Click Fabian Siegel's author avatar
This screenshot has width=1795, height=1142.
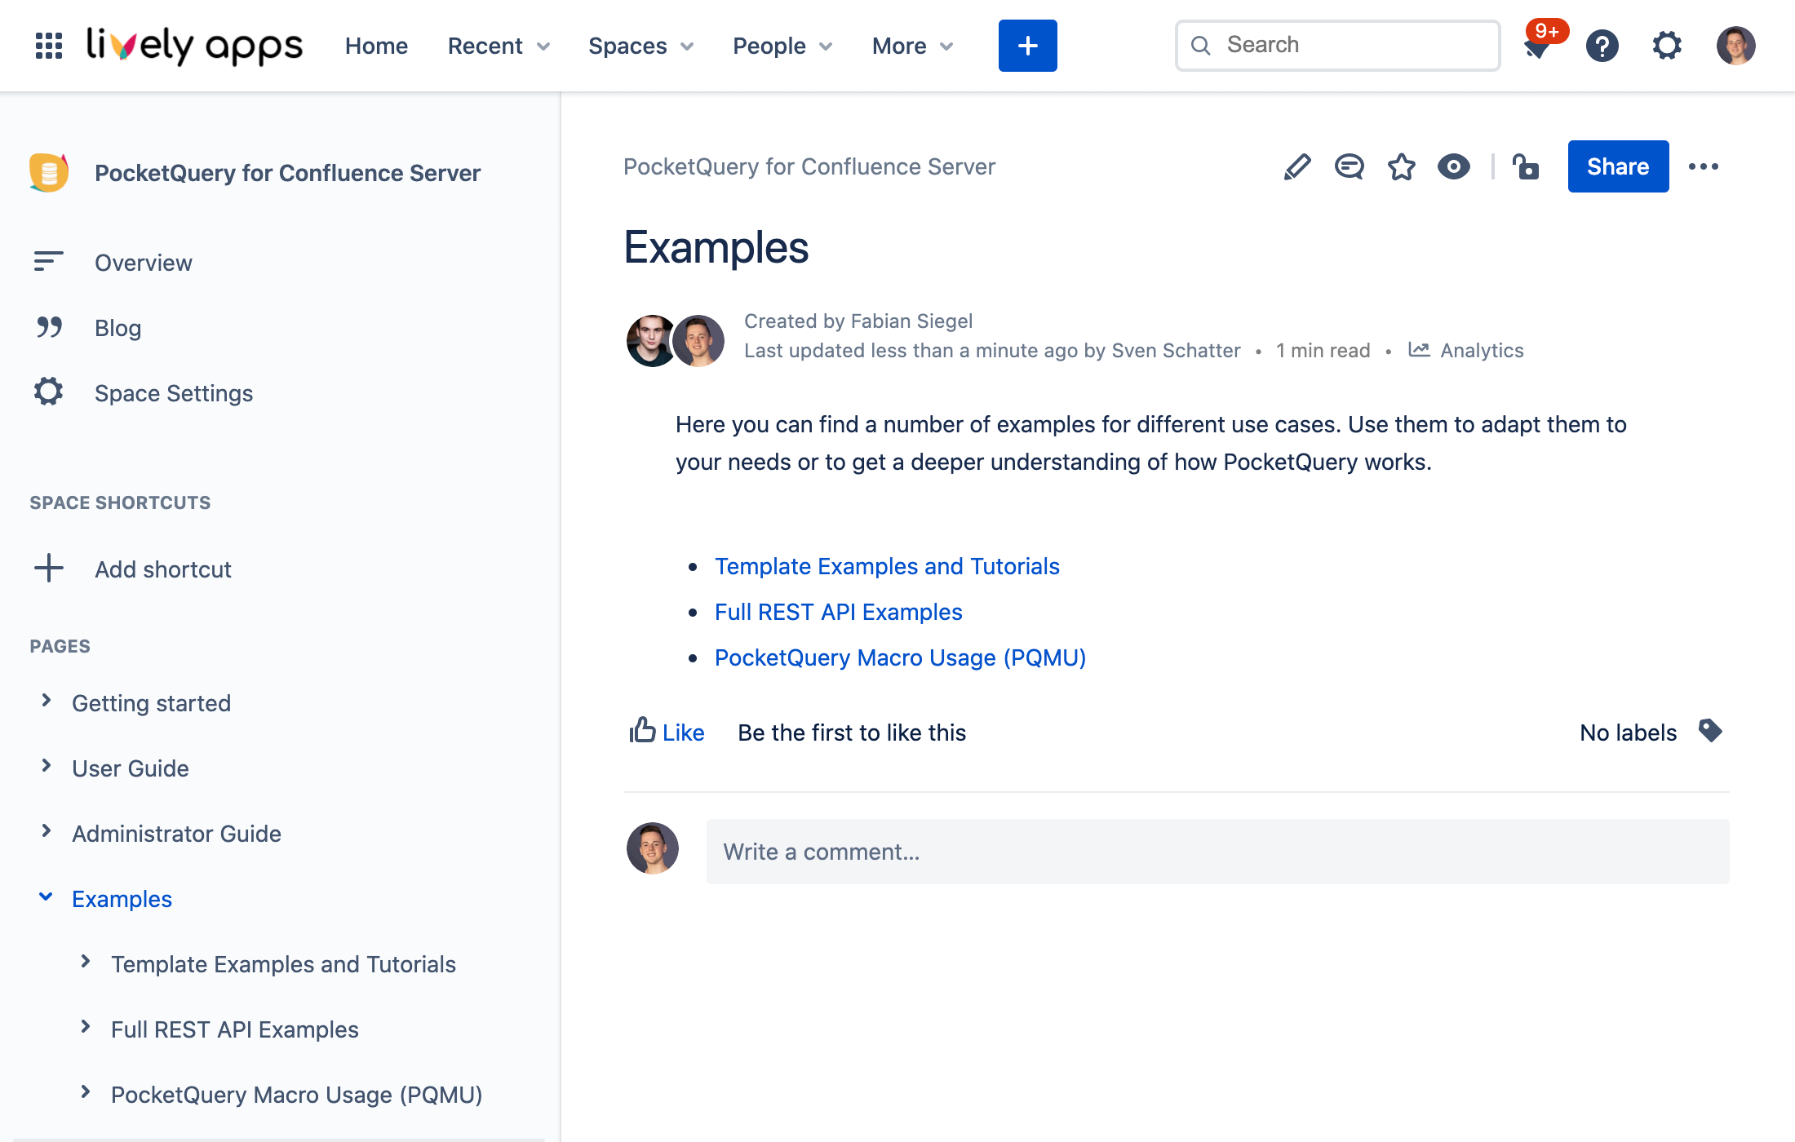point(651,341)
